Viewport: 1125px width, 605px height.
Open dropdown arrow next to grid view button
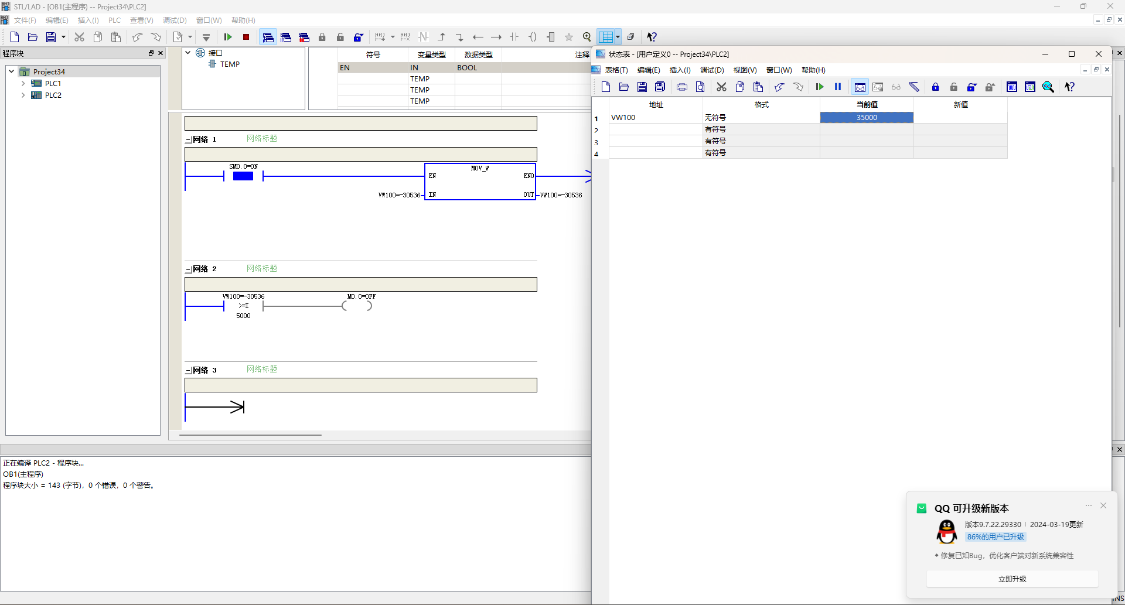(x=618, y=37)
